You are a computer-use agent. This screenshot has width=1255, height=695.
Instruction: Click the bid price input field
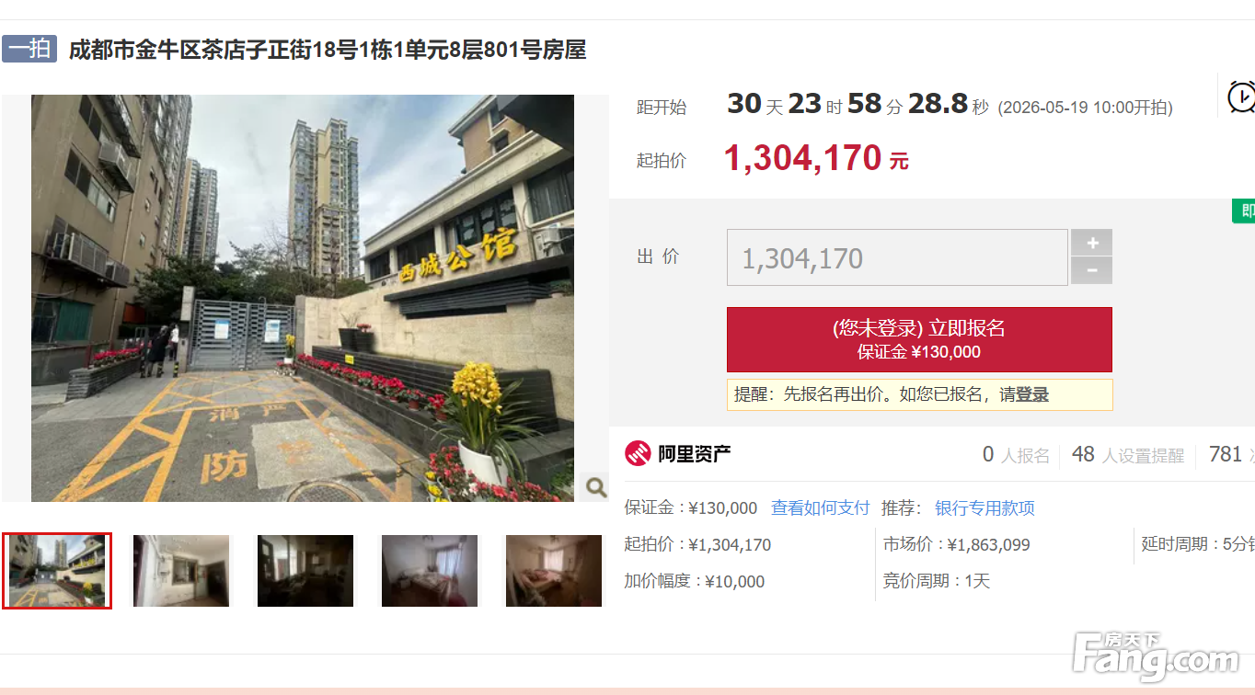click(897, 257)
